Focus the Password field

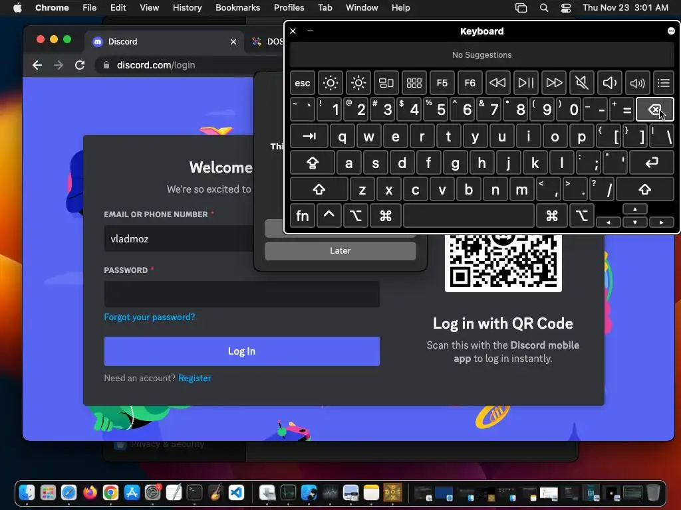pos(241,294)
